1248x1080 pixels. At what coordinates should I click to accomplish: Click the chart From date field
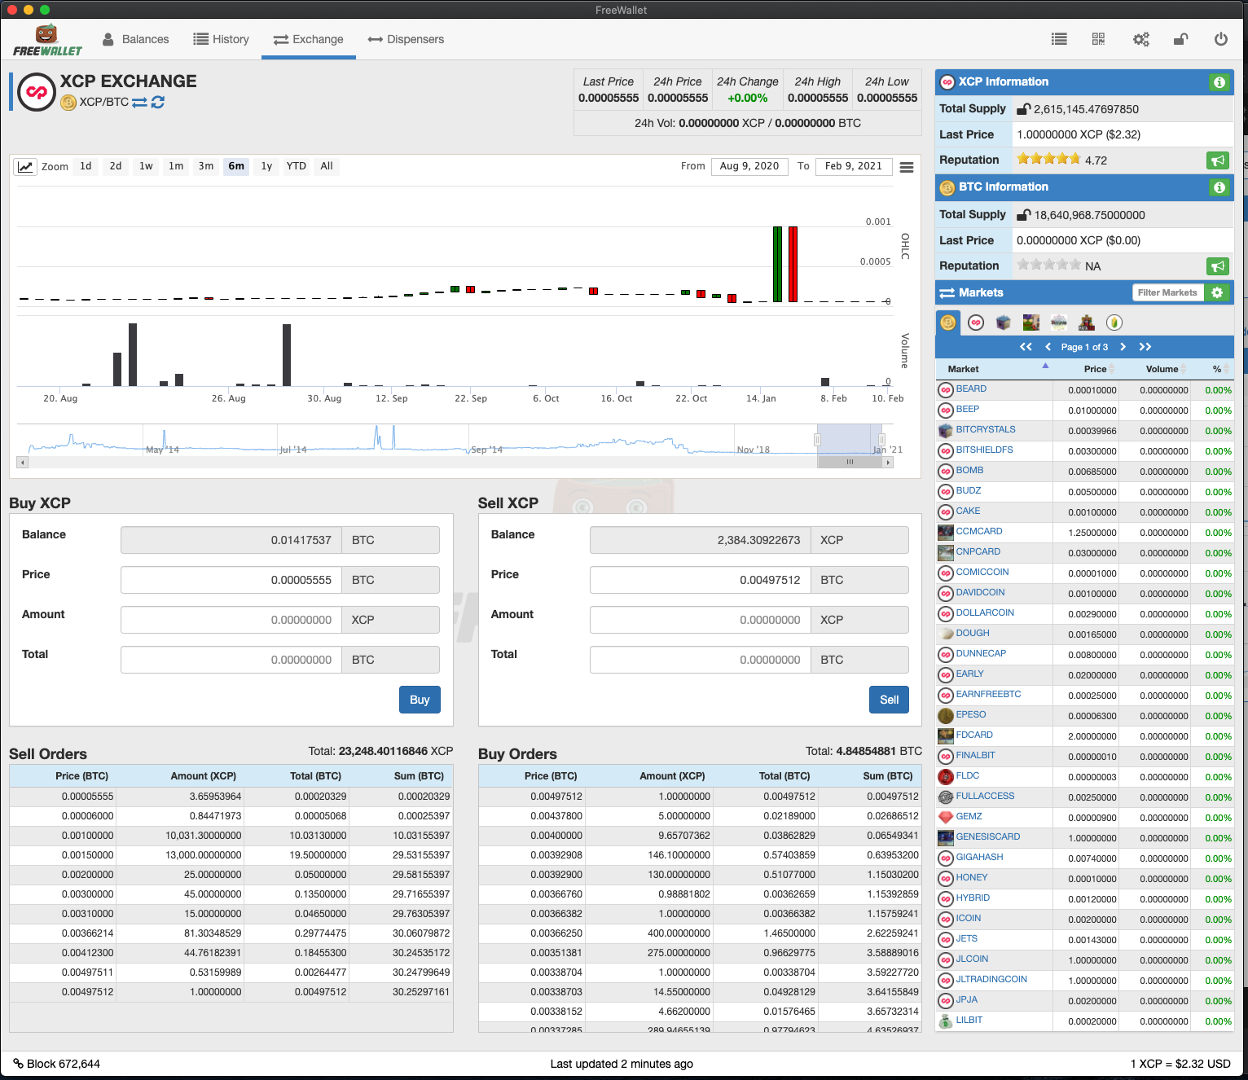(749, 166)
